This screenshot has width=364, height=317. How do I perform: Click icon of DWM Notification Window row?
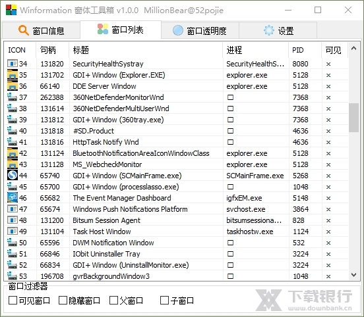click(x=13, y=243)
